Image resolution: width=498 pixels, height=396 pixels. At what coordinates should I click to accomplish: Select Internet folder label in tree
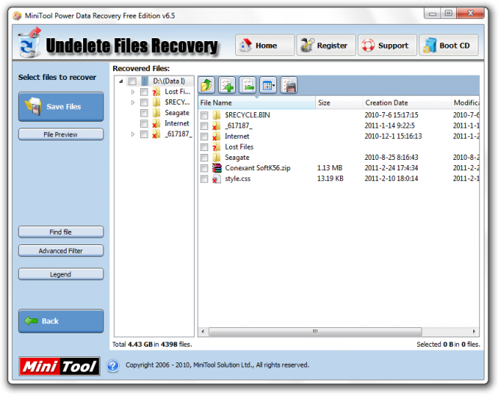(x=177, y=123)
